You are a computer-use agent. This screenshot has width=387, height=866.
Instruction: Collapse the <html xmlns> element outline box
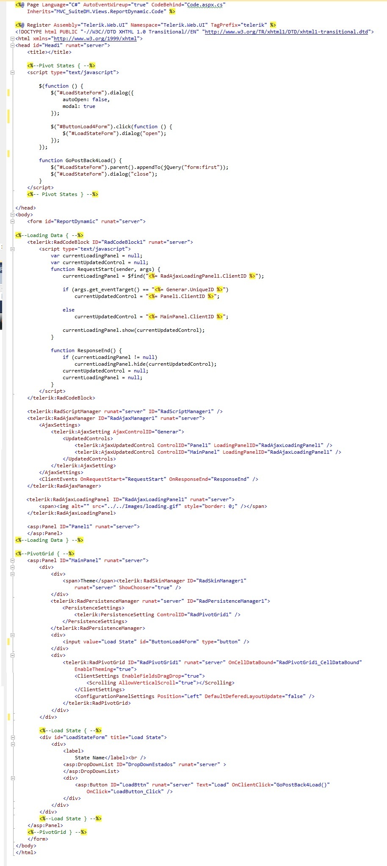point(12,39)
